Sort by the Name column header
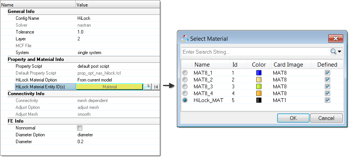The width and height of the screenshot is (350, 158). click(201, 64)
